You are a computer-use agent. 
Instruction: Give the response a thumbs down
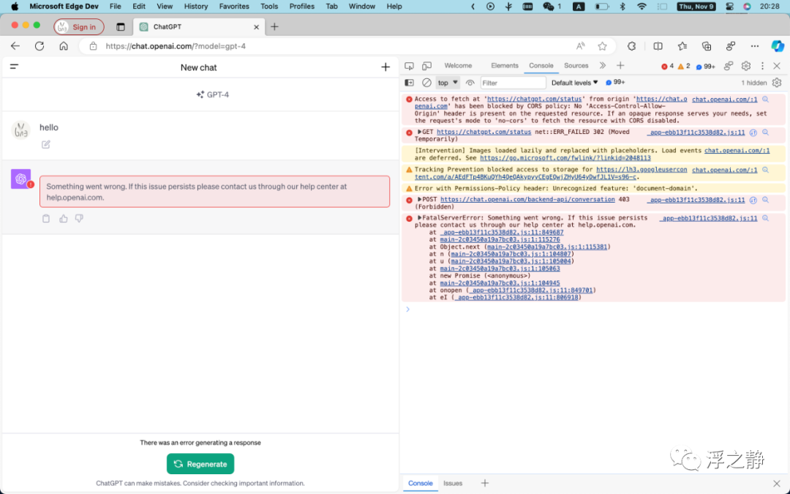79,218
